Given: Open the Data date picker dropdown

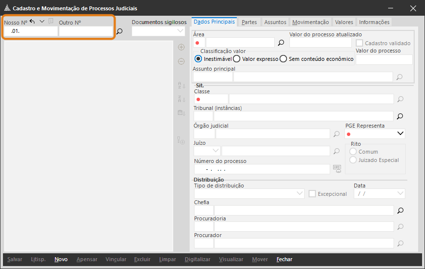Looking at the screenshot, I should coord(400,194).
